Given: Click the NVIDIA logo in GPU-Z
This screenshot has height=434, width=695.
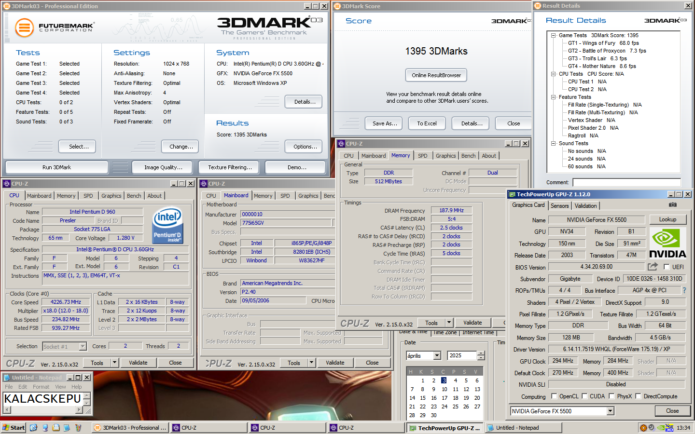Looking at the screenshot, I should pyautogui.click(x=667, y=244).
